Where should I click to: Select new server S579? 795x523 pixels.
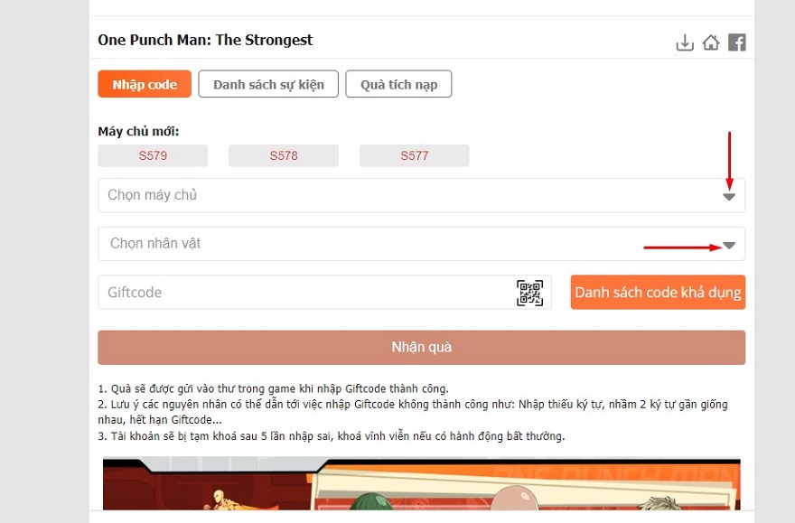click(x=153, y=155)
